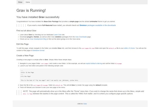Click the Grav brand logo in navbar

pyautogui.click(x=20, y=2)
